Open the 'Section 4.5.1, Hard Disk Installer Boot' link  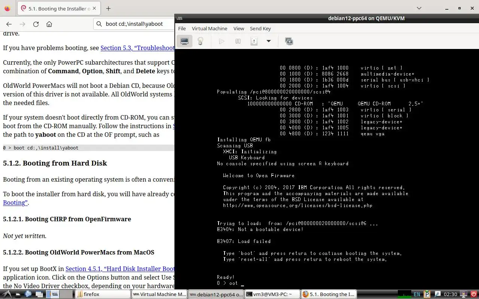(120, 269)
